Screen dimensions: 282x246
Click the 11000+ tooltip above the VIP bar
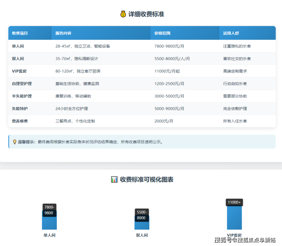[234, 202]
